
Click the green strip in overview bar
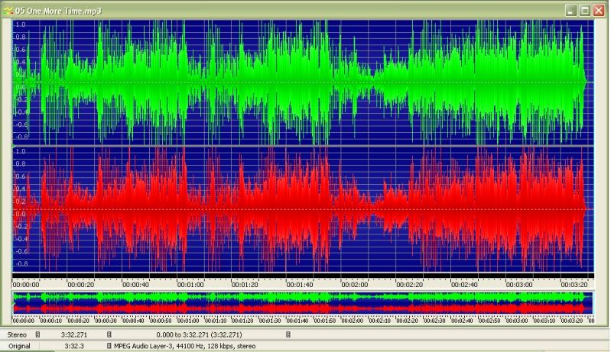click(x=303, y=298)
